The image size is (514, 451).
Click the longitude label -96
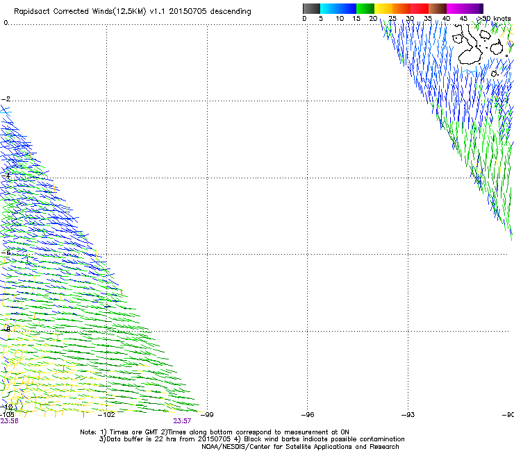(x=308, y=415)
